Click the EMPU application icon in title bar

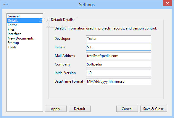click(5, 4)
